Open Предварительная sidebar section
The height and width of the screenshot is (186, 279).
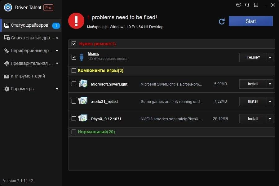31,63
